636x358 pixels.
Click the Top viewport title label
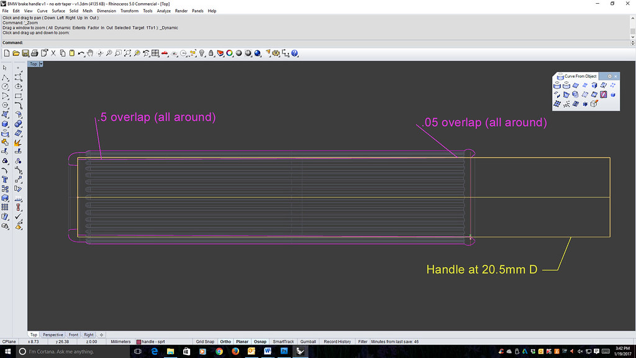[34, 64]
